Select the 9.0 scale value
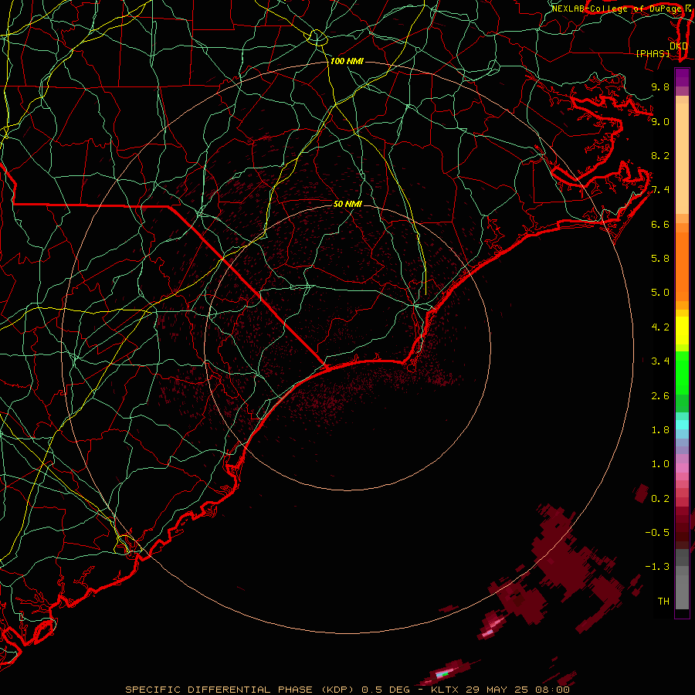695x695 pixels. (660, 121)
